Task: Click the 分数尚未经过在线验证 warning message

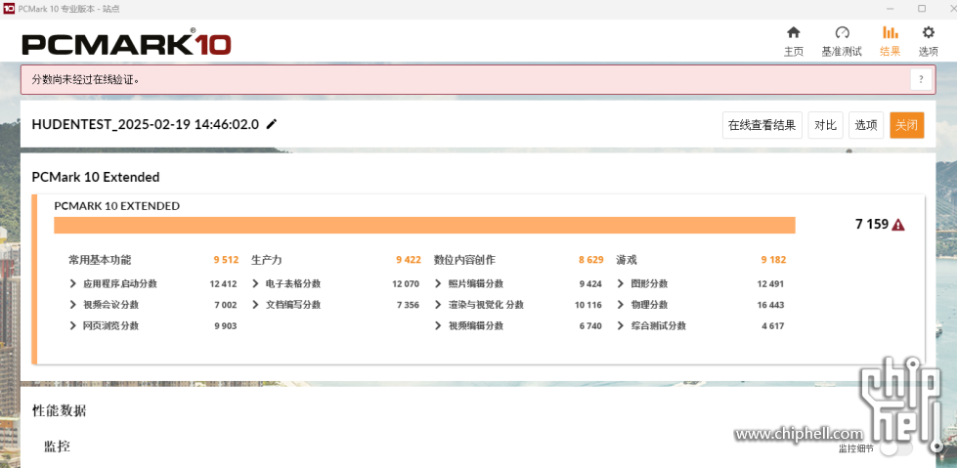Action: coord(85,79)
